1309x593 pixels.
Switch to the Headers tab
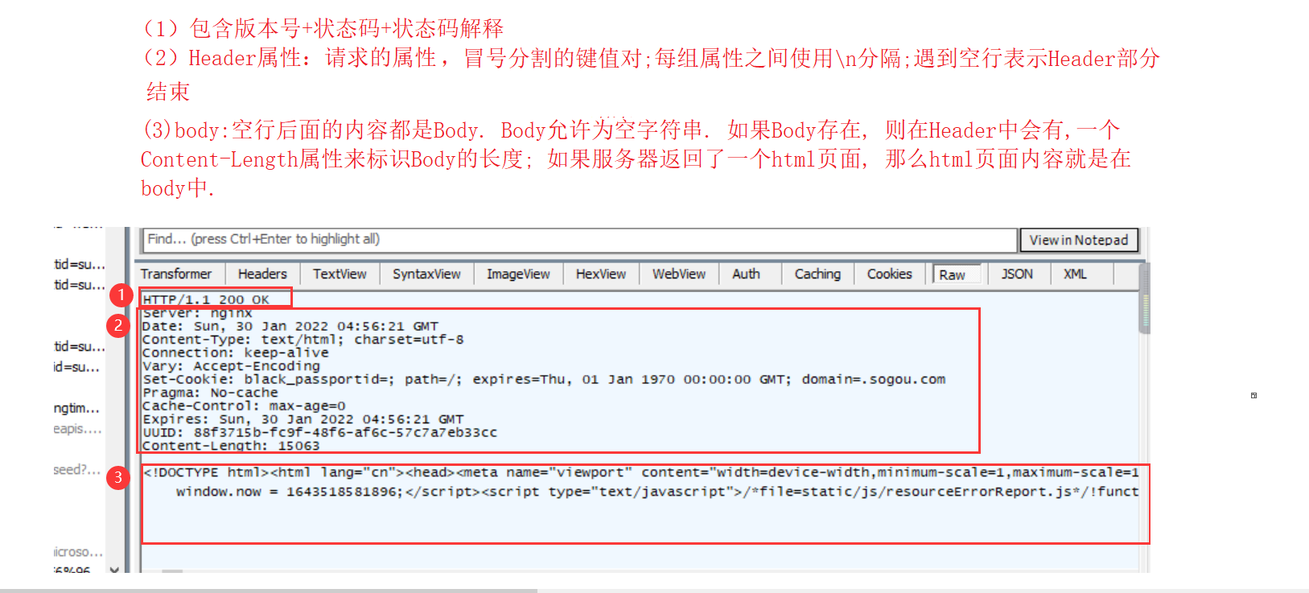[x=262, y=274]
